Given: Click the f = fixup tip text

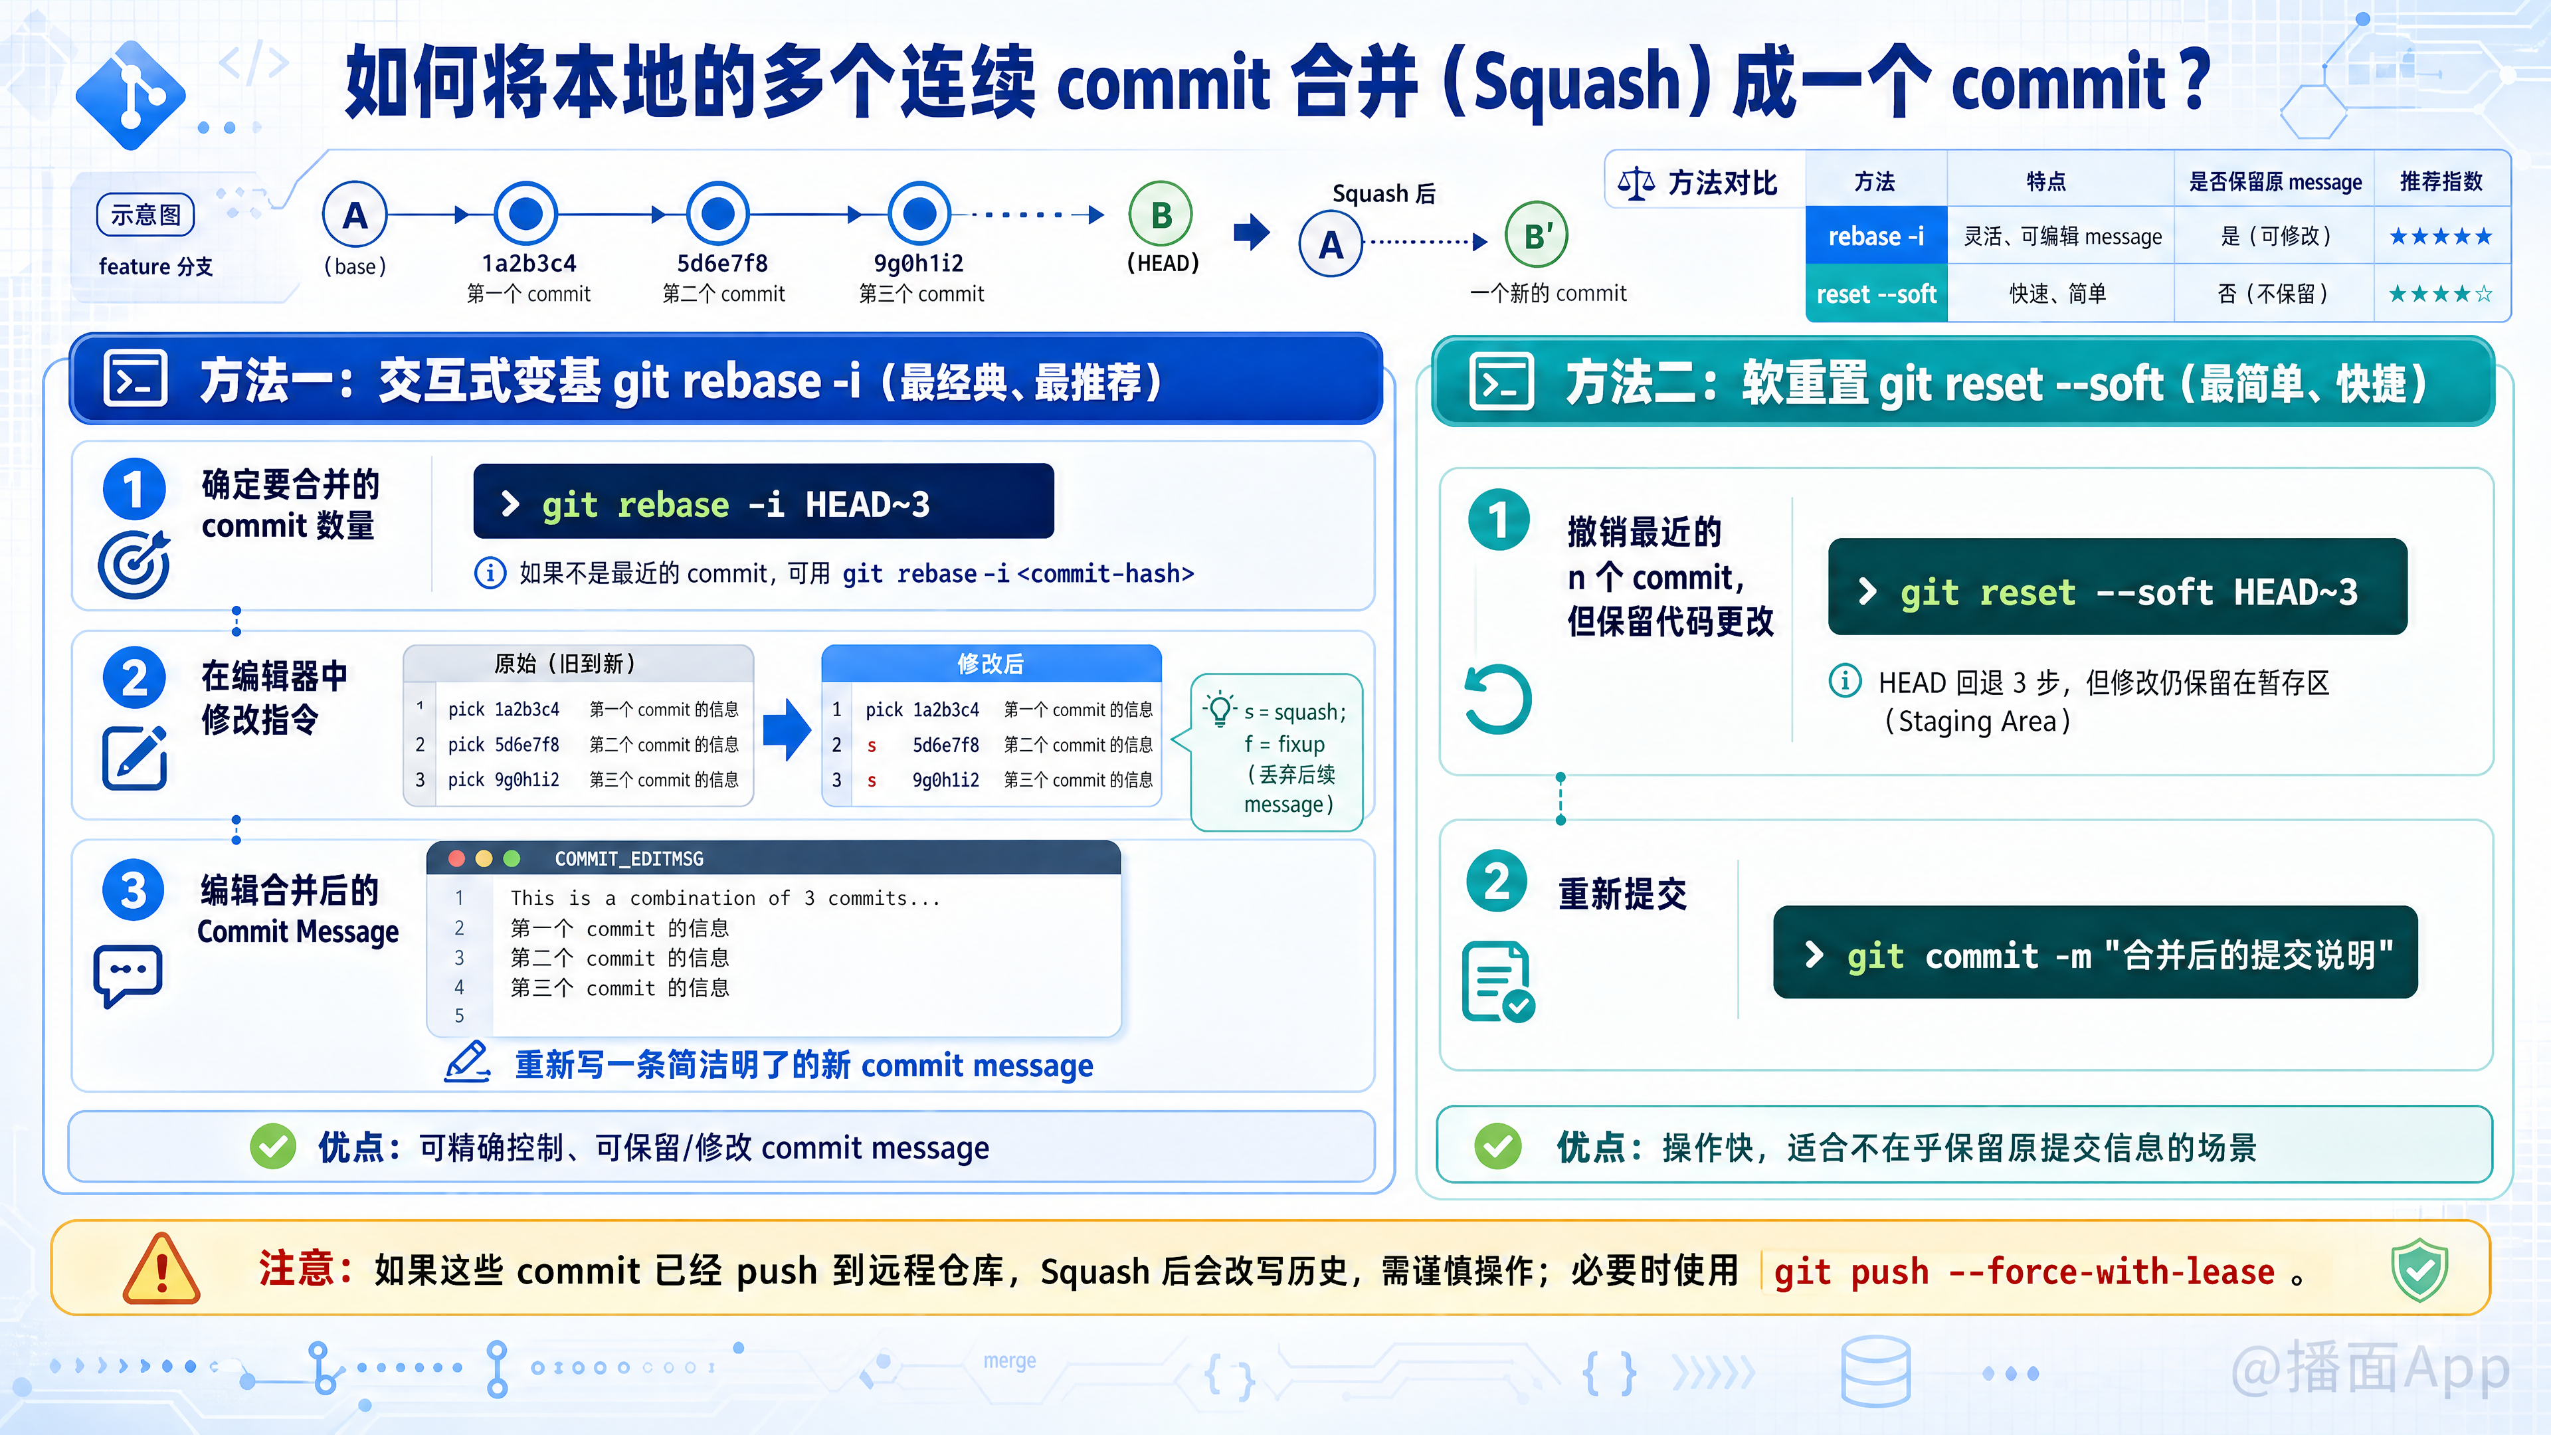Looking at the screenshot, I should [1284, 744].
